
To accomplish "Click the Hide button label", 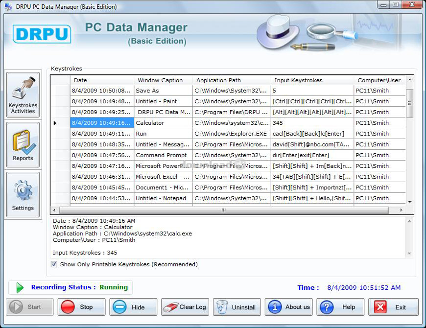I will (138, 307).
